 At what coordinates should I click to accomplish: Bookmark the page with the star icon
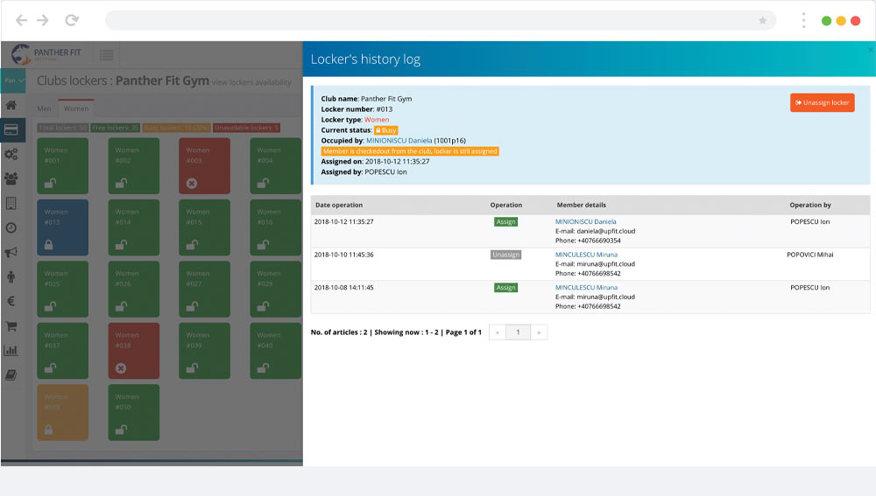point(763,21)
